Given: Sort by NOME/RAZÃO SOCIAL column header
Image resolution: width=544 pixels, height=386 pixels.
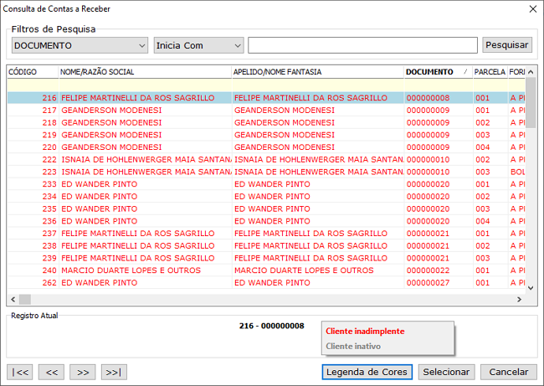Looking at the screenshot, I should coord(144,72).
